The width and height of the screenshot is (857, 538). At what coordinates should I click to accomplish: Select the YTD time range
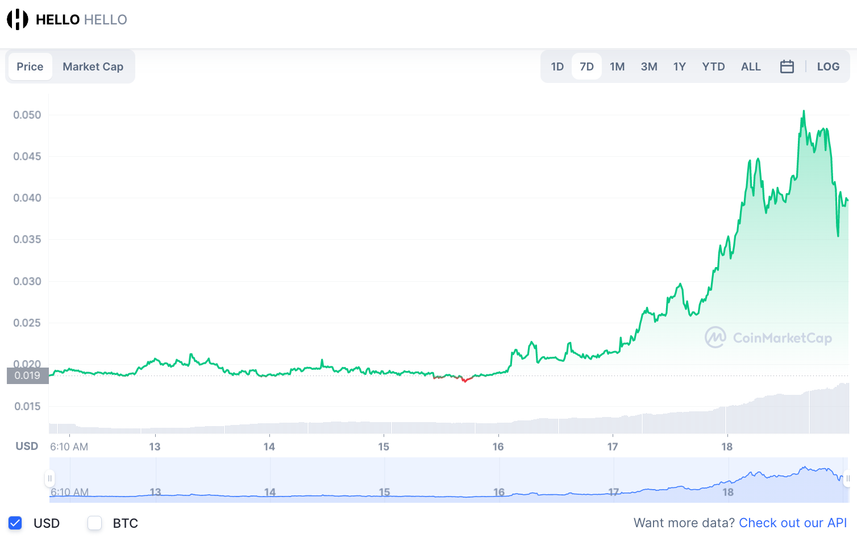[713, 66]
